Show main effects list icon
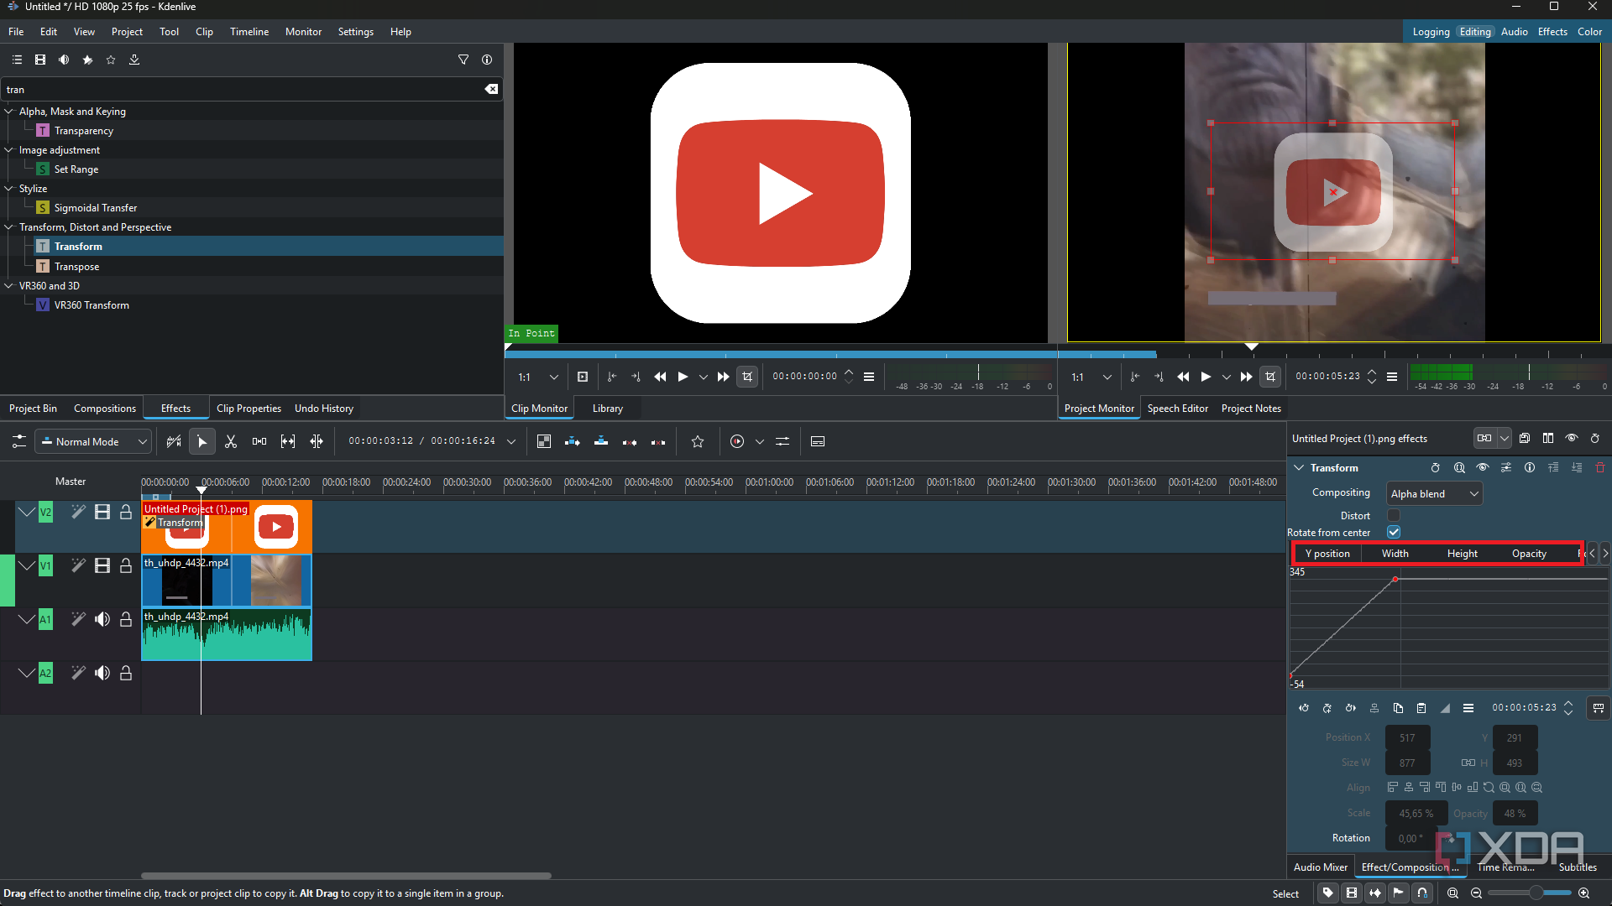The image size is (1612, 906). point(17,60)
